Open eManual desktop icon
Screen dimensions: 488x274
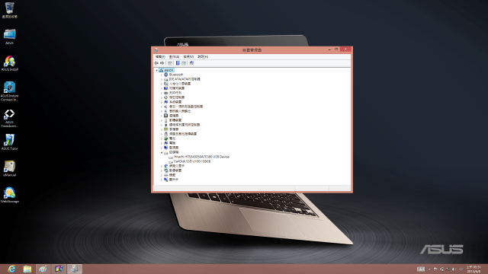[x=10, y=169]
